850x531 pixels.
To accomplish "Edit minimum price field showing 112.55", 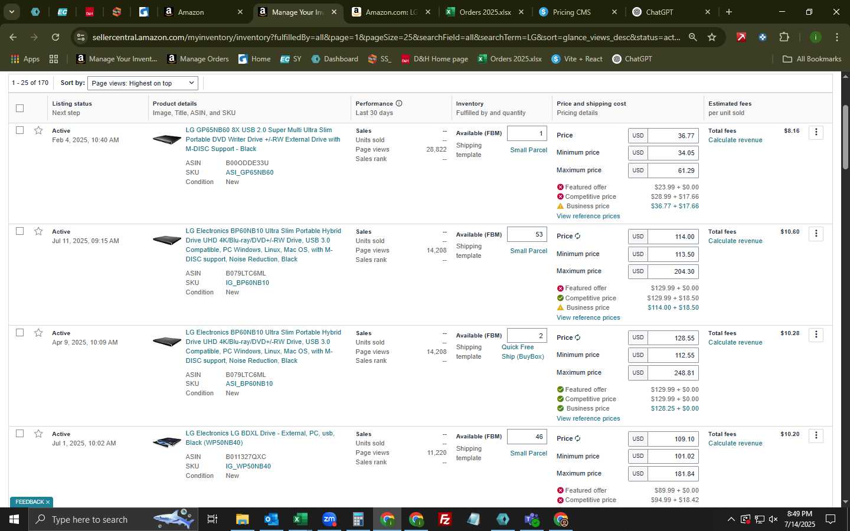I will tap(673, 355).
